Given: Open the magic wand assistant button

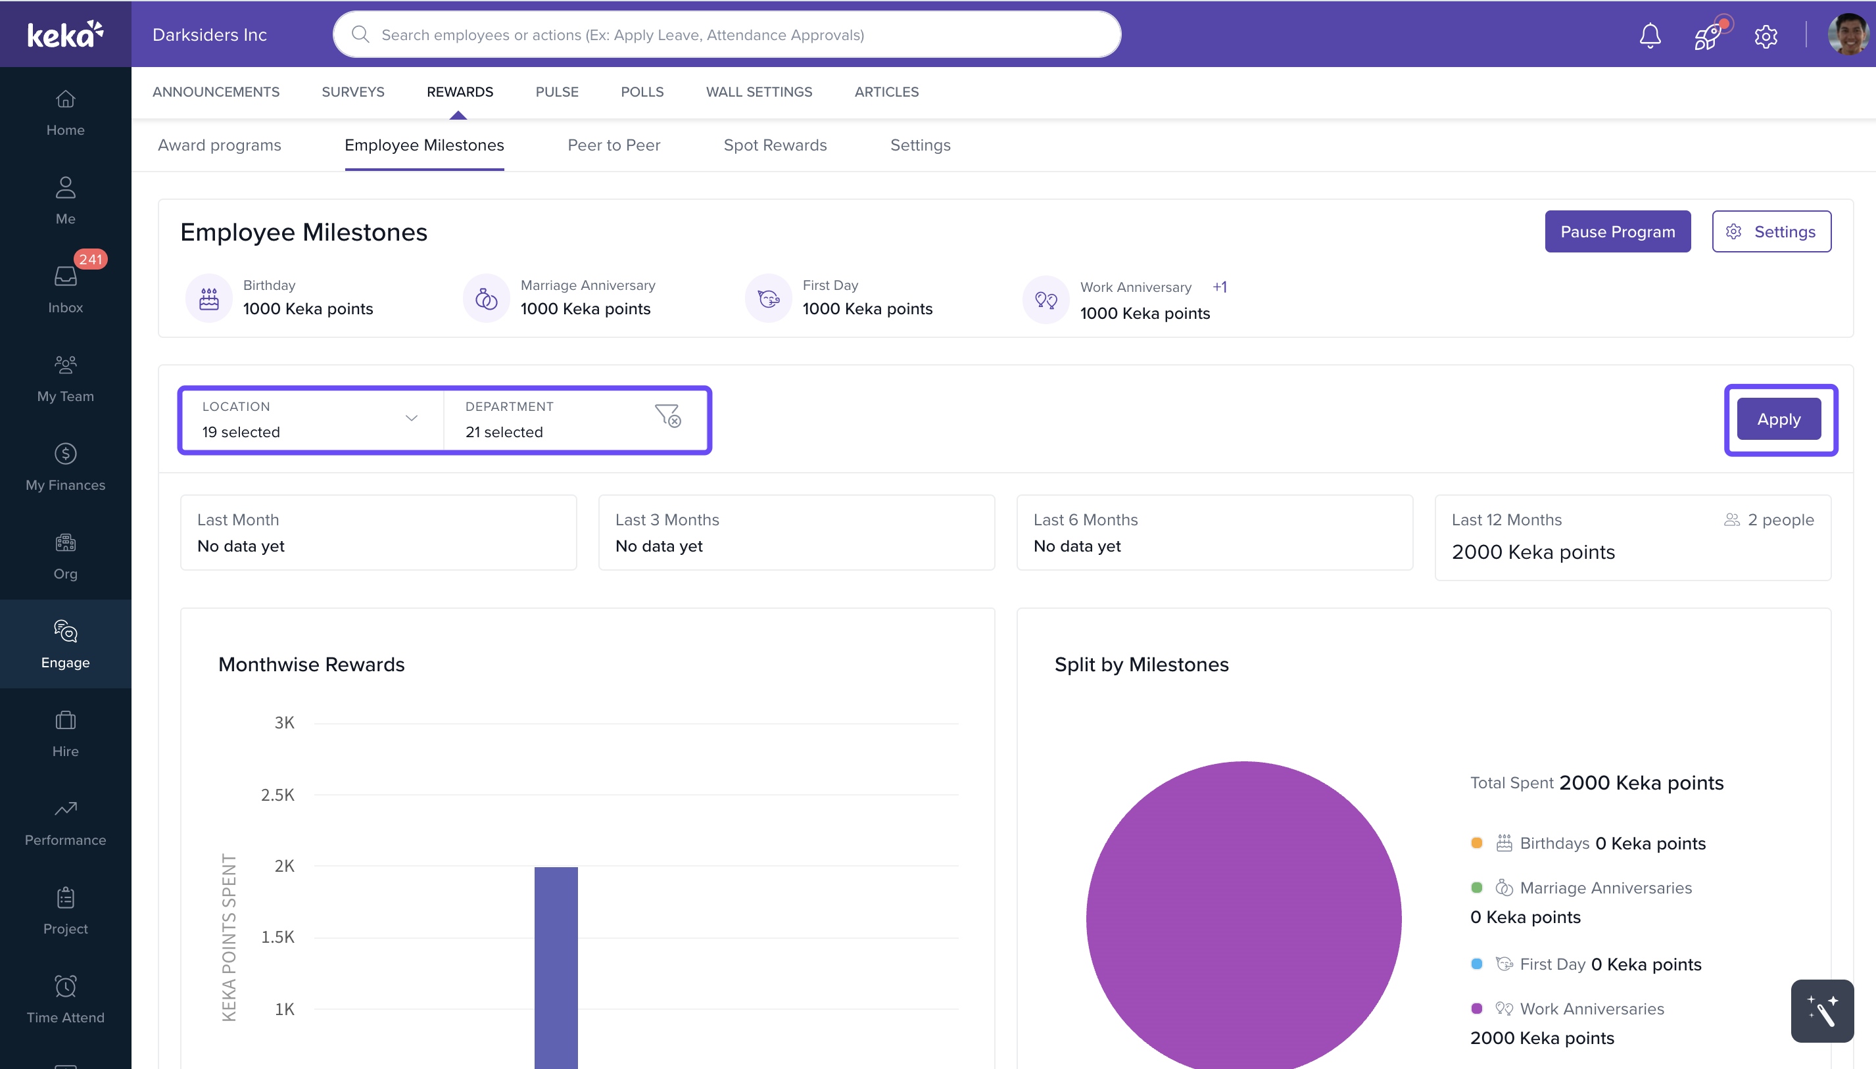Looking at the screenshot, I should pyautogui.click(x=1821, y=1011).
